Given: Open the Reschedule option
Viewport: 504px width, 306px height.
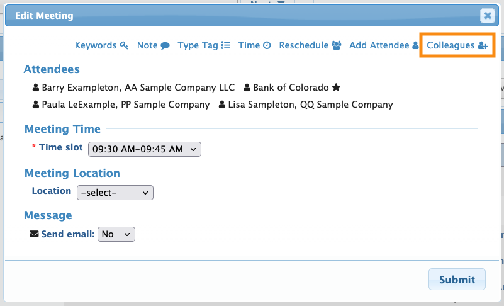Looking at the screenshot, I should 304,45.
